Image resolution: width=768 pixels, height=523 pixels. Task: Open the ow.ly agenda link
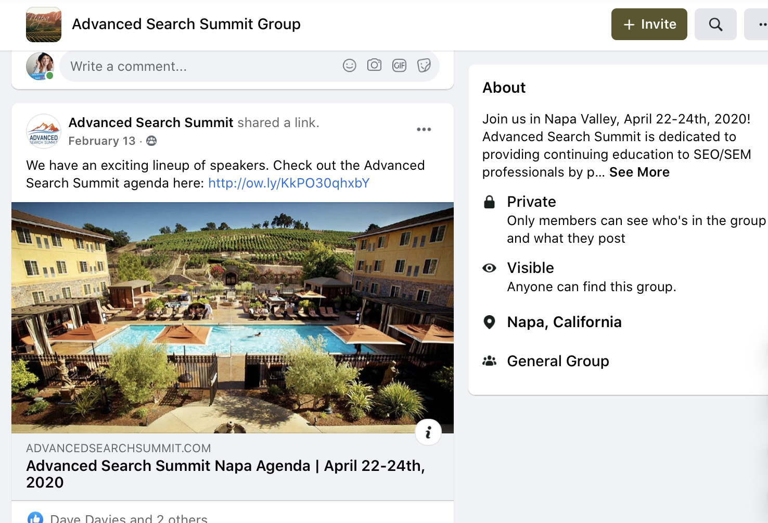click(x=289, y=183)
